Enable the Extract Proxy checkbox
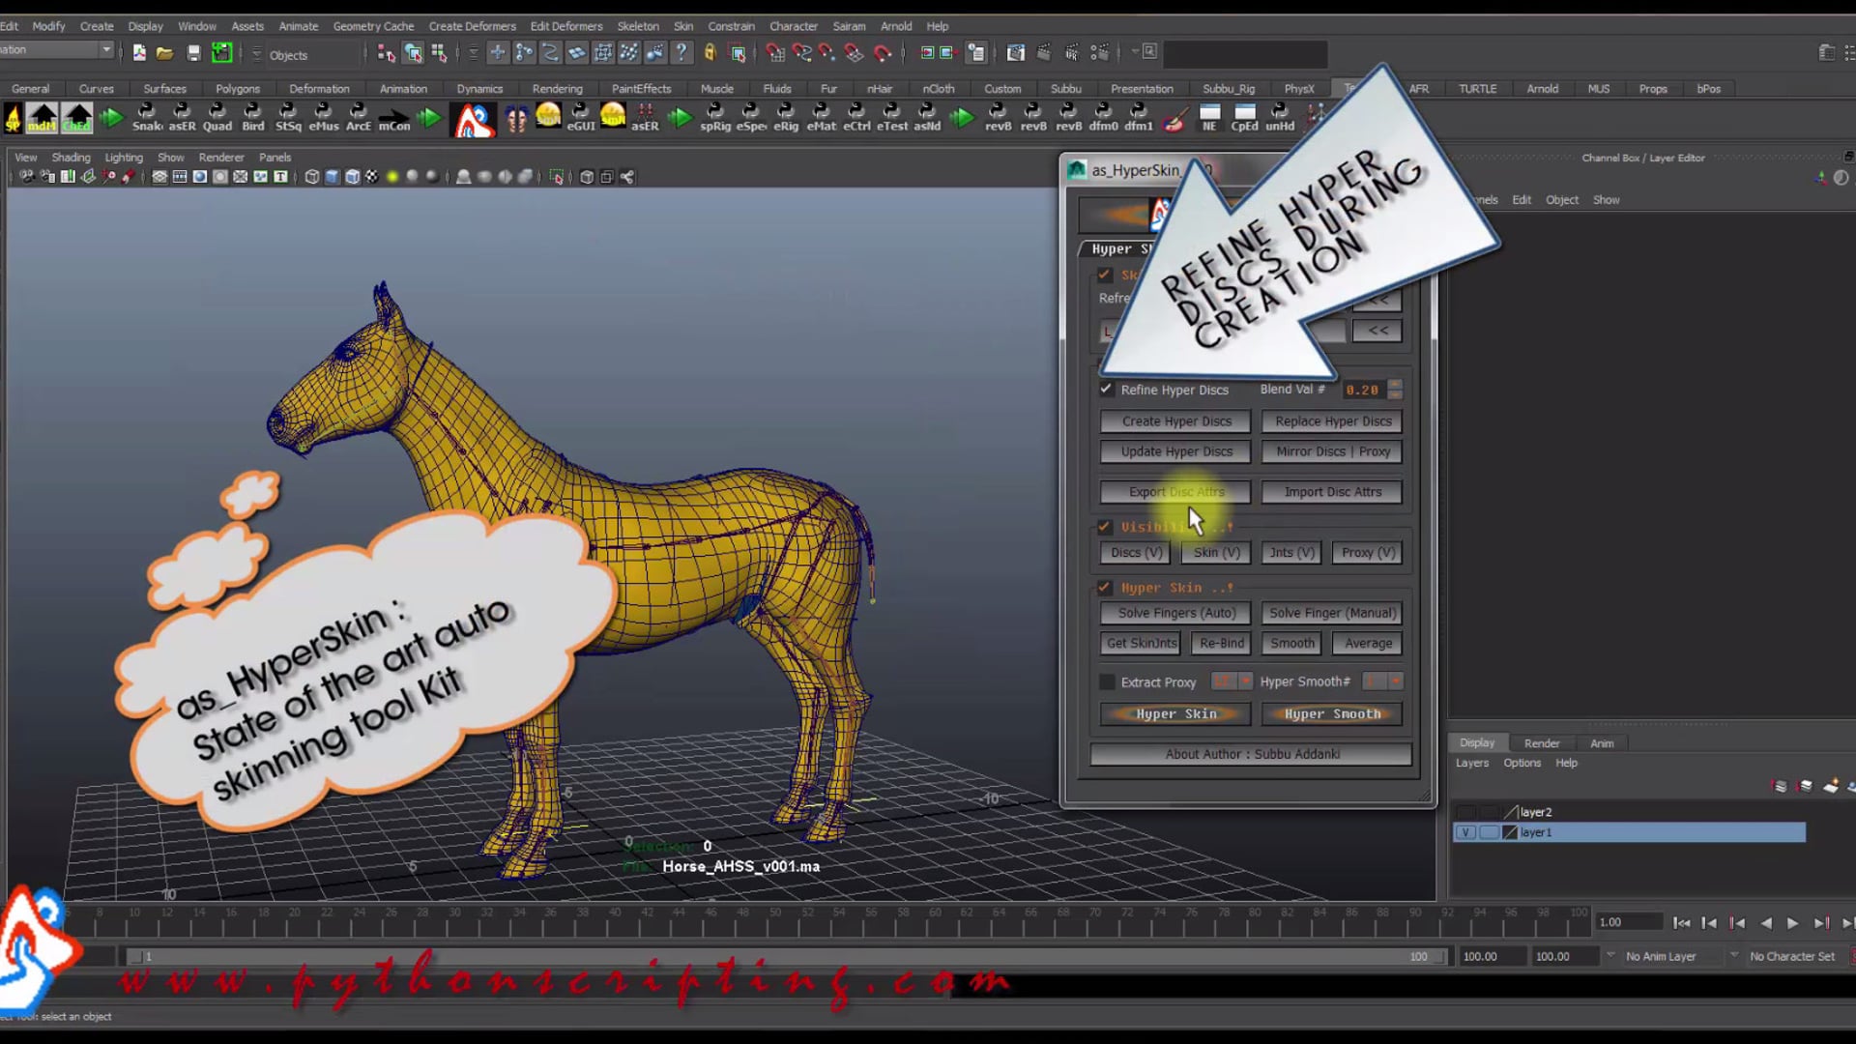The image size is (1856, 1044). (x=1107, y=681)
